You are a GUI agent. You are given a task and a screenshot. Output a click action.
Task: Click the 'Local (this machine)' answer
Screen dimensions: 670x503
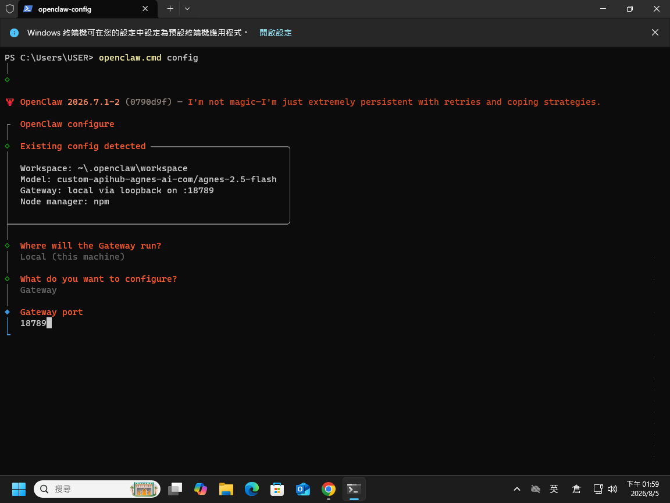click(x=72, y=257)
